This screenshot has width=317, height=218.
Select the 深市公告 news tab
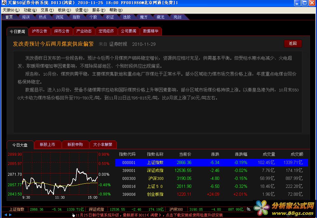click(x=62, y=31)
